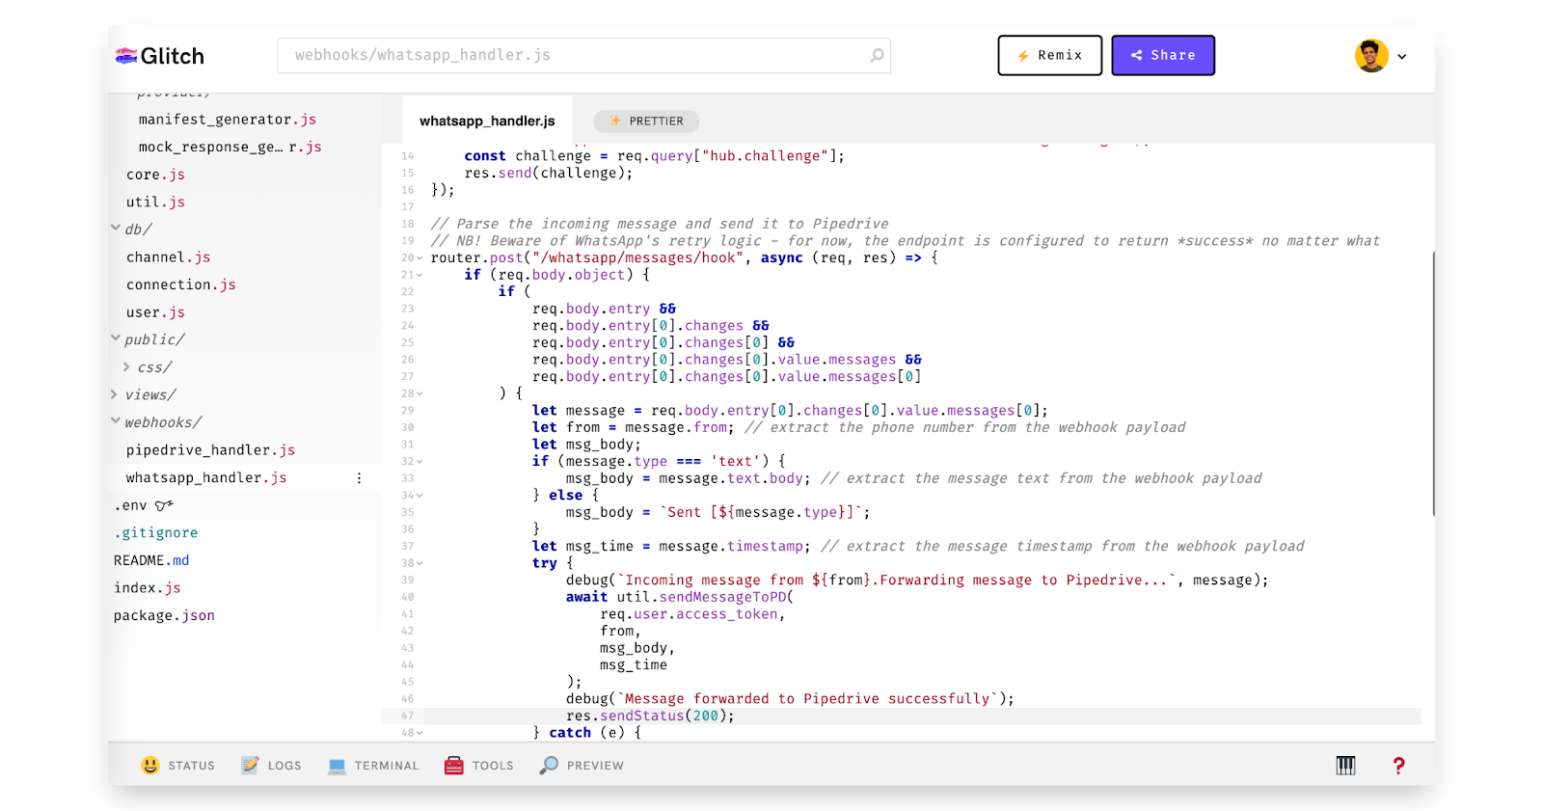Screen dimensions: 1543x811
Task: Open the piano keyboard icon
Action: 1345,766
